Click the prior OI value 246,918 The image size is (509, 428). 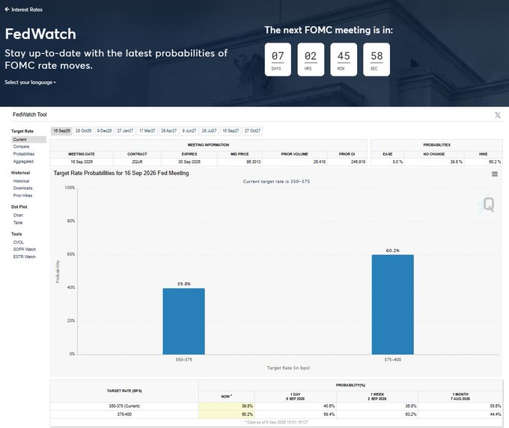tap(358, 162)
